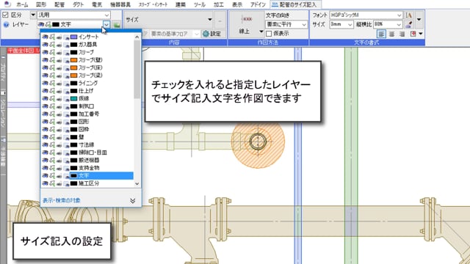This screenshot has width=470, height=264.
Task: Open the ダクト ribbon tab
Action: click(x=79, y=4)
